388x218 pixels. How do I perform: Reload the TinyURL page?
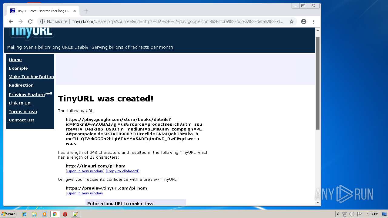(x=30, y=21)
